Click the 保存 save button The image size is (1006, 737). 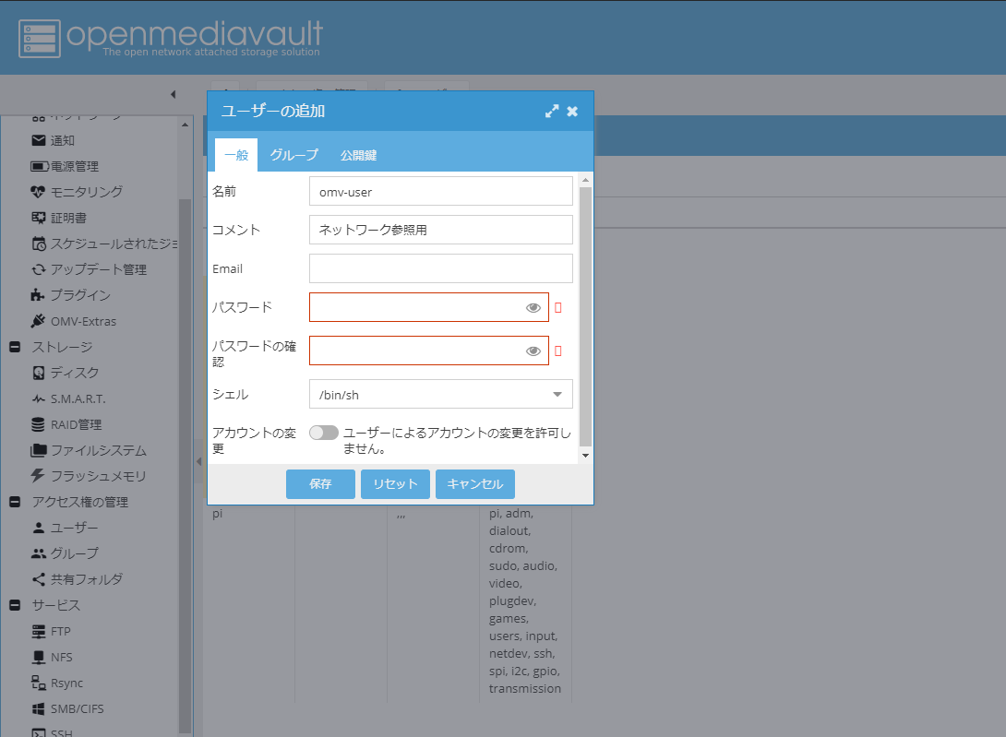pyautogui.click(x=320, y=483)
